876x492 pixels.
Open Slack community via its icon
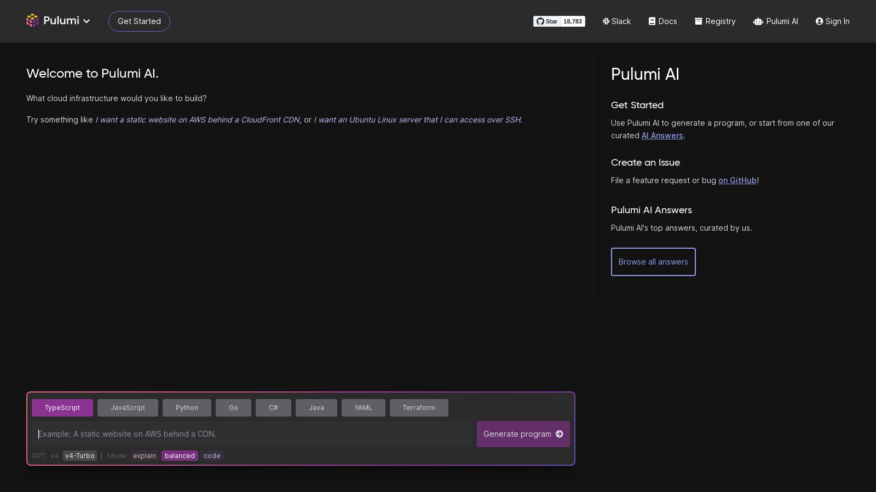606,21
